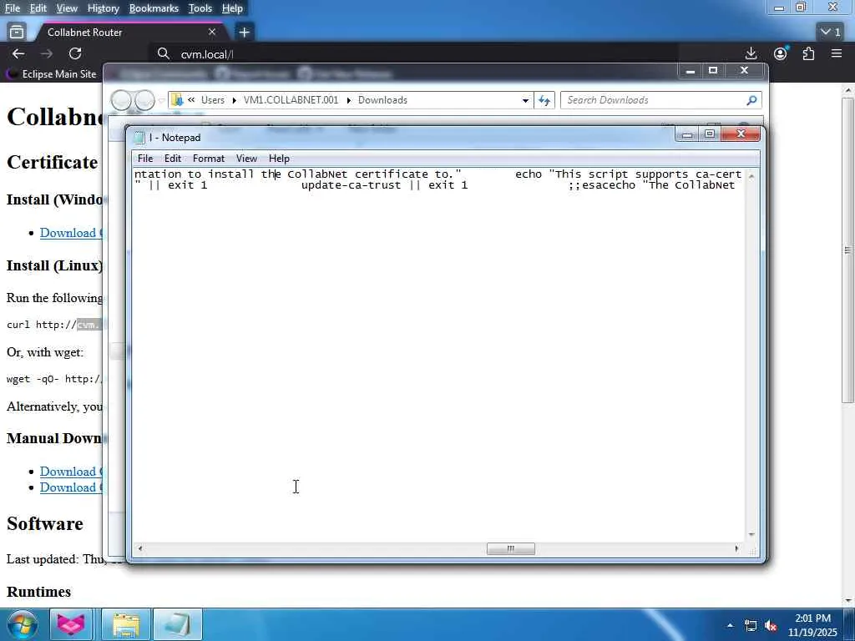Open the browser History menu
The width and height of the screenshot is (855, 641).
pos(103,8)
